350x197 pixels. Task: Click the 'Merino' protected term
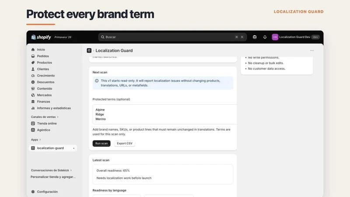click(101, 119)
